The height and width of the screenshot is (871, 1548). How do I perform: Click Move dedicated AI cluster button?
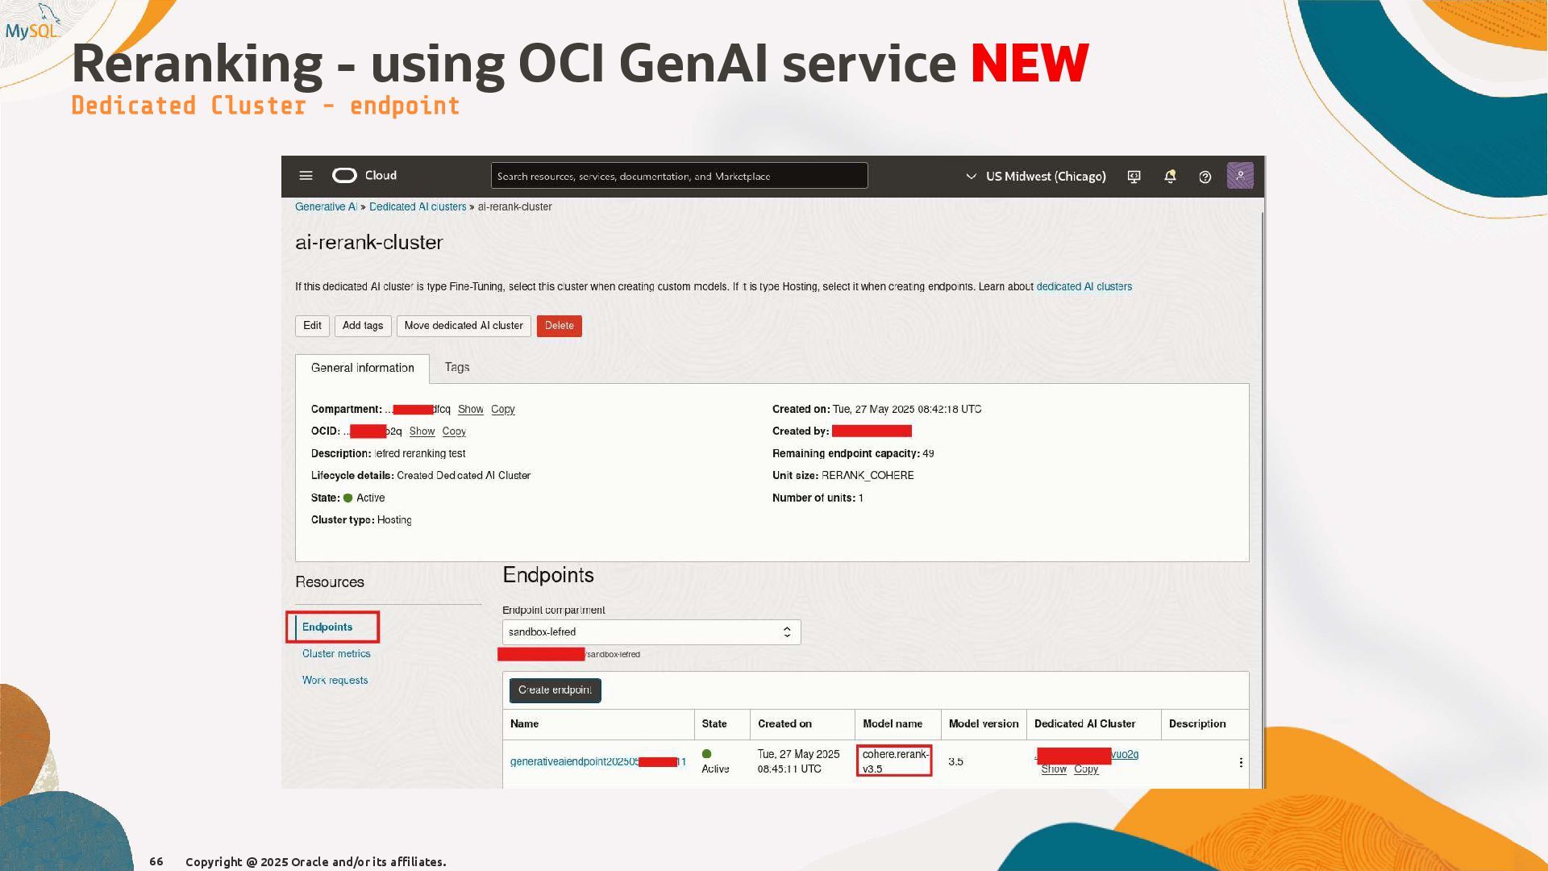(x=464, y=326)
